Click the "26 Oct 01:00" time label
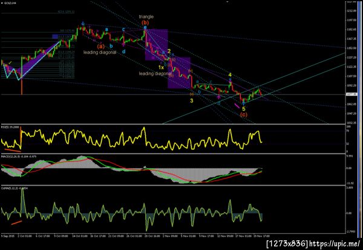Screen dimensions: 363x250 [x=134, y=236]
